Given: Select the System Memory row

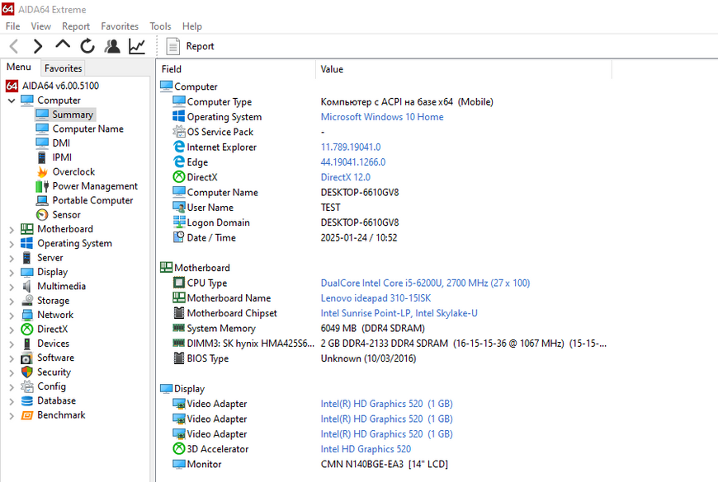Looking at the screenshot, I should tap(384, 329).
